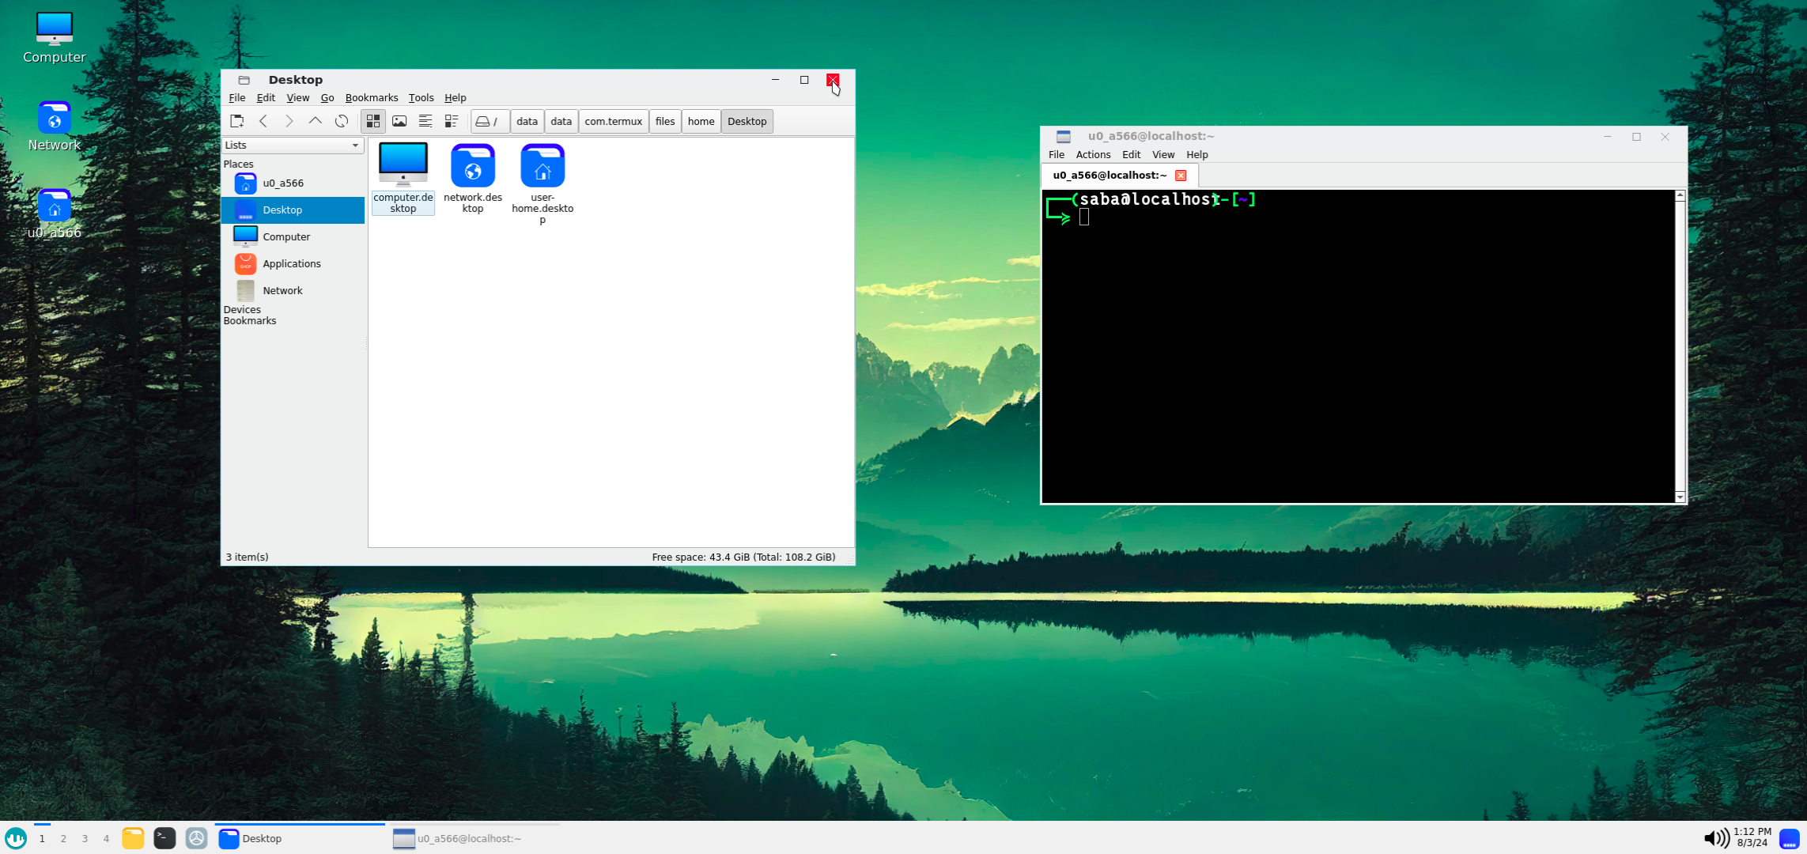
Task: Select u0_a566 home in Places
Action: coord(282,183)
